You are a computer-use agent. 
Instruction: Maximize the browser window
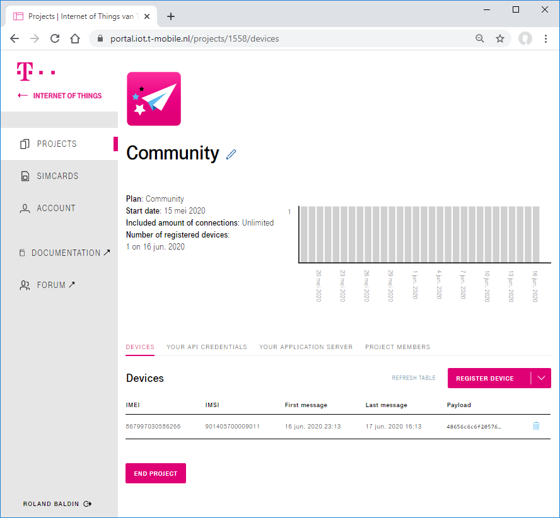tap(516, 9)
